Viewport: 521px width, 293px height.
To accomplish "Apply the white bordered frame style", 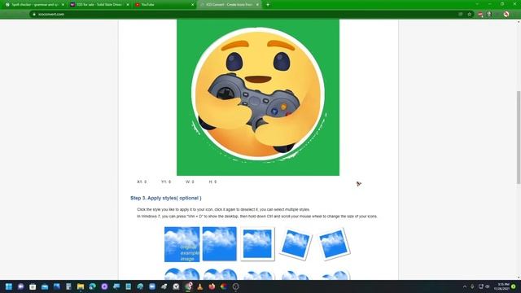I will pyautogui.click(x=257, y=244).
